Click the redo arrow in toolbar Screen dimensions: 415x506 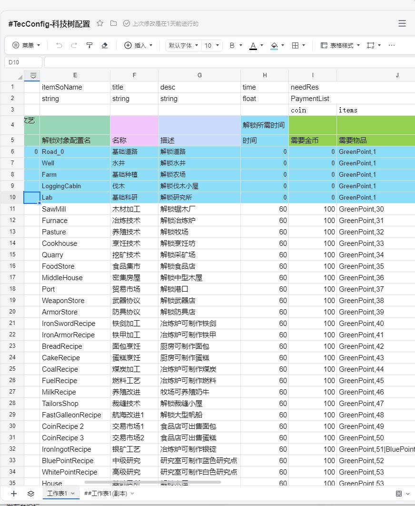click(x=74, y=45)
